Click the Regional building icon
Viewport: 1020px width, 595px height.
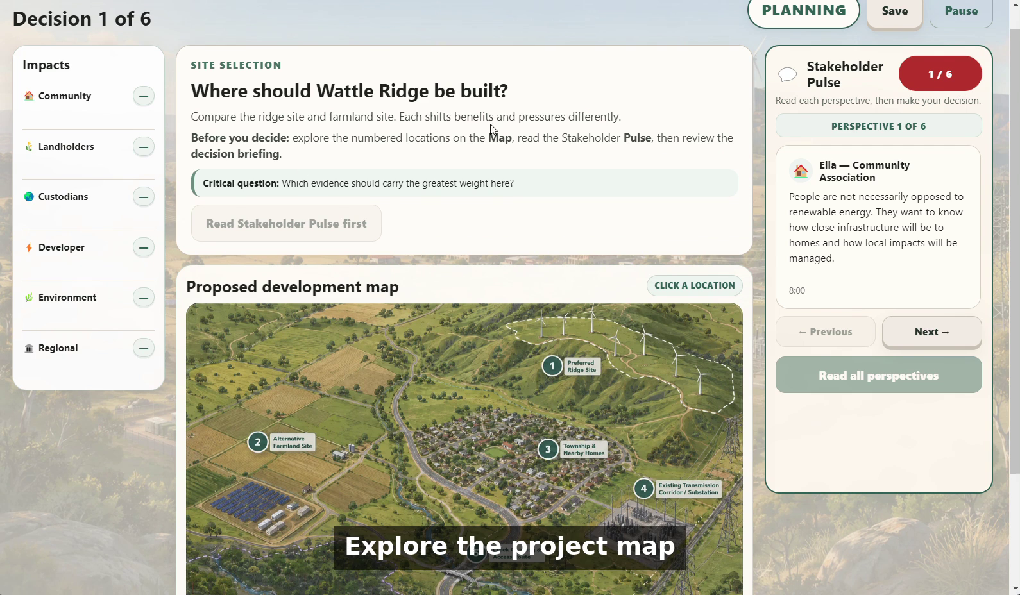point(29,348)
